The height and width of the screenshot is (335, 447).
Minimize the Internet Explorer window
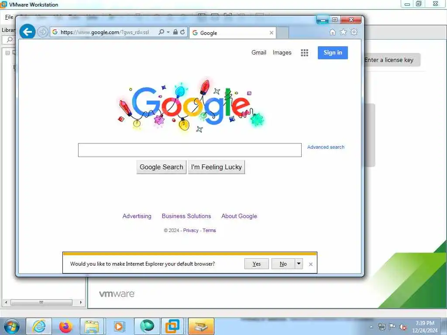[x=323, y=20]
